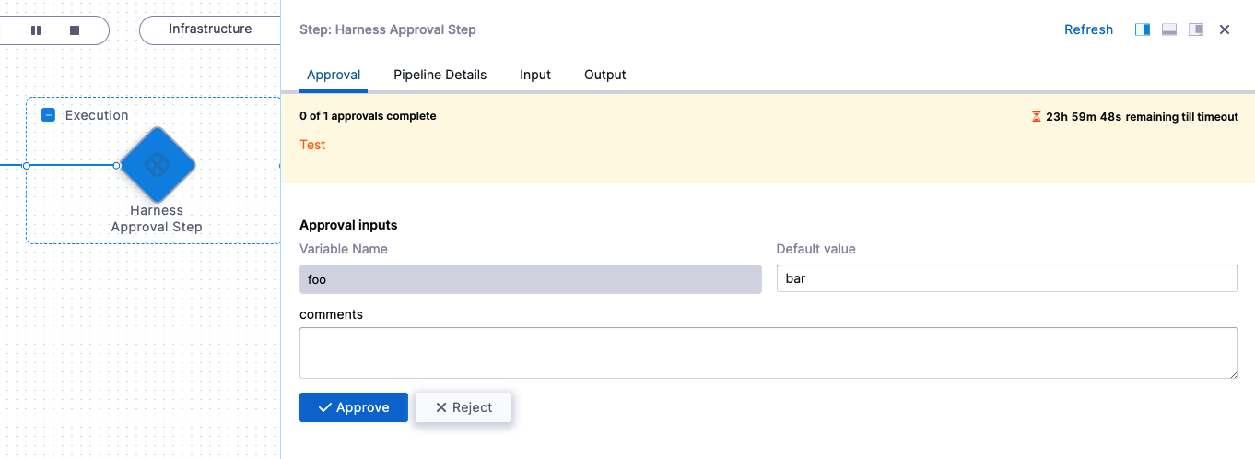Open the Pipeline Details tab

[x=440, y=75]
